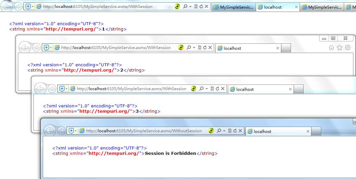Expand search dropdown arrow in result 2 window
Image resolution: width=356 pixels, height=179 pixels.
(x=194, y=48)
